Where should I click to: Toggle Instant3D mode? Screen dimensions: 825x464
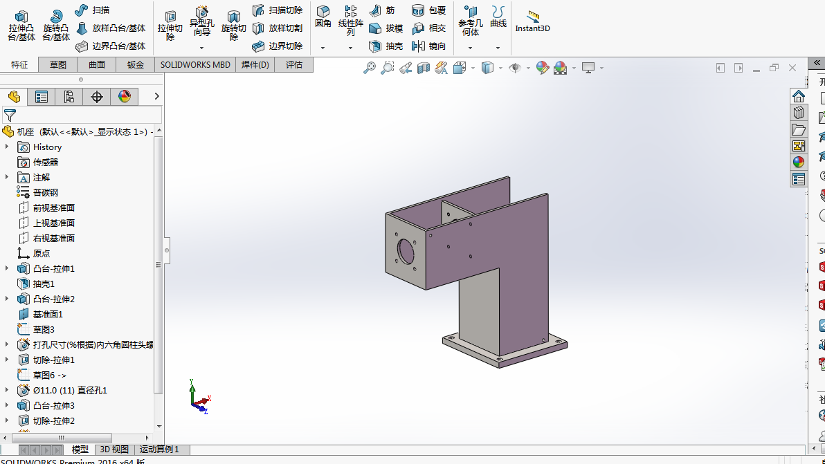[x=532, y=22]
